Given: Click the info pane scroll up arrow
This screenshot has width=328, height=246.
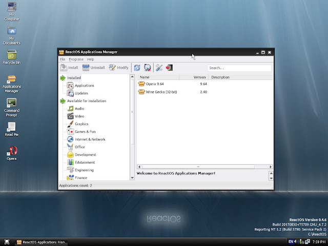Looking at the screenshot, I should click(271, 173).
